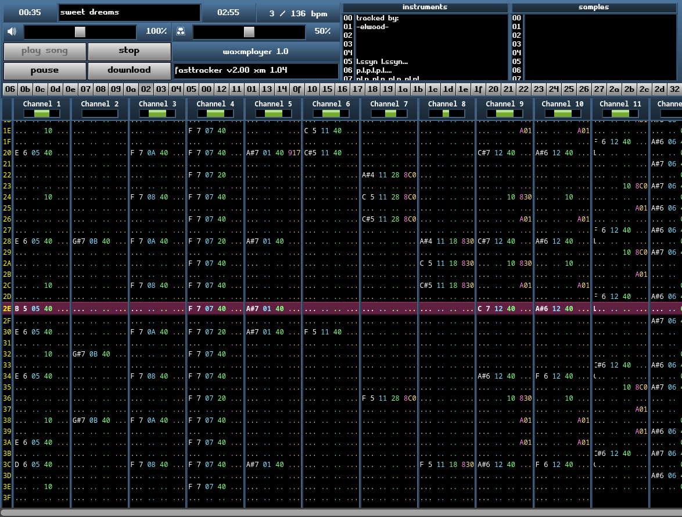
Task: Toggle mute on Channel 5 header
Action: pos(273,108)
